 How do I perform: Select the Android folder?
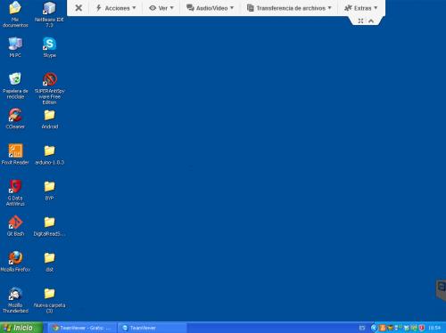49,118
